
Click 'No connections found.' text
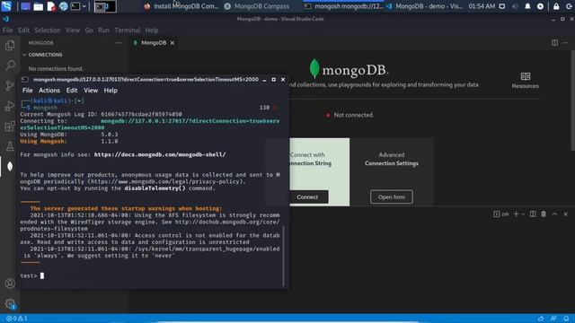pyautogui.click(x=56, y=68)
